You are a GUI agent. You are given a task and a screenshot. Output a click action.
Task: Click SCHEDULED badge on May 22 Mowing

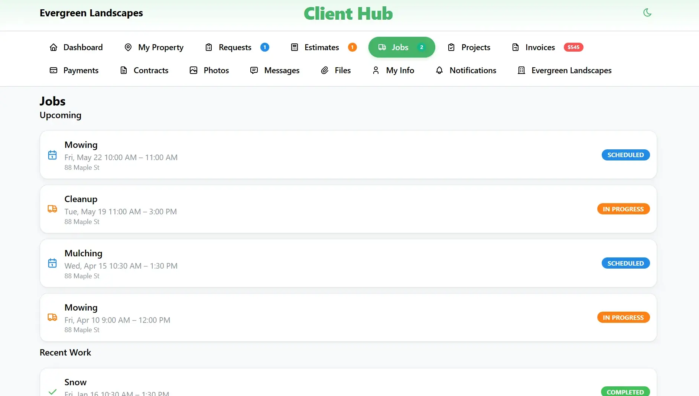coord(625,155)
